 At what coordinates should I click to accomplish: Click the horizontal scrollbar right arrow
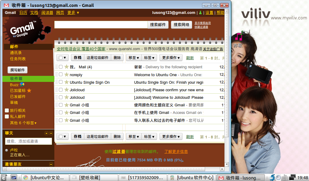(x=222, y=169)
